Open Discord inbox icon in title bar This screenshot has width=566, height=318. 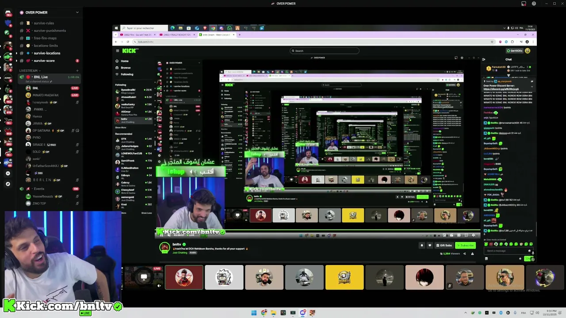click(x=524, y=4)
